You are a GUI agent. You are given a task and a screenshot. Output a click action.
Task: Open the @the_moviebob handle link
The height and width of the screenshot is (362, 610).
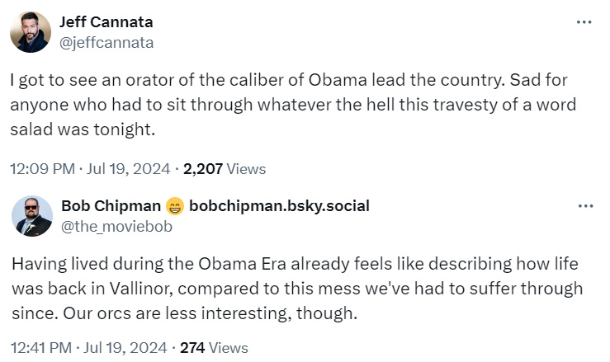(x=116, y=226)
